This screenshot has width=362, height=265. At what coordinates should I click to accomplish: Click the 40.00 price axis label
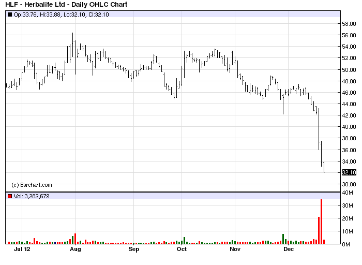point(349,127)
